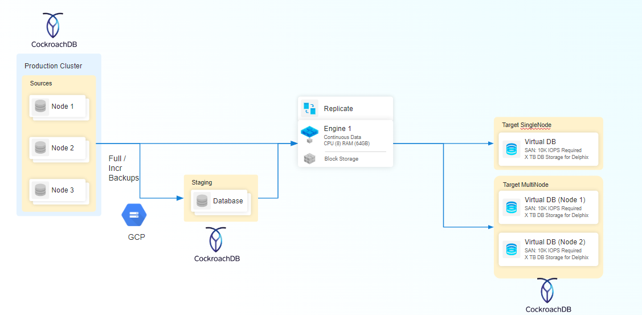The width and height of the screenshot is (642, 315).
Task: Click the CockroachDB logo below Staging
Action: [216, 240]
